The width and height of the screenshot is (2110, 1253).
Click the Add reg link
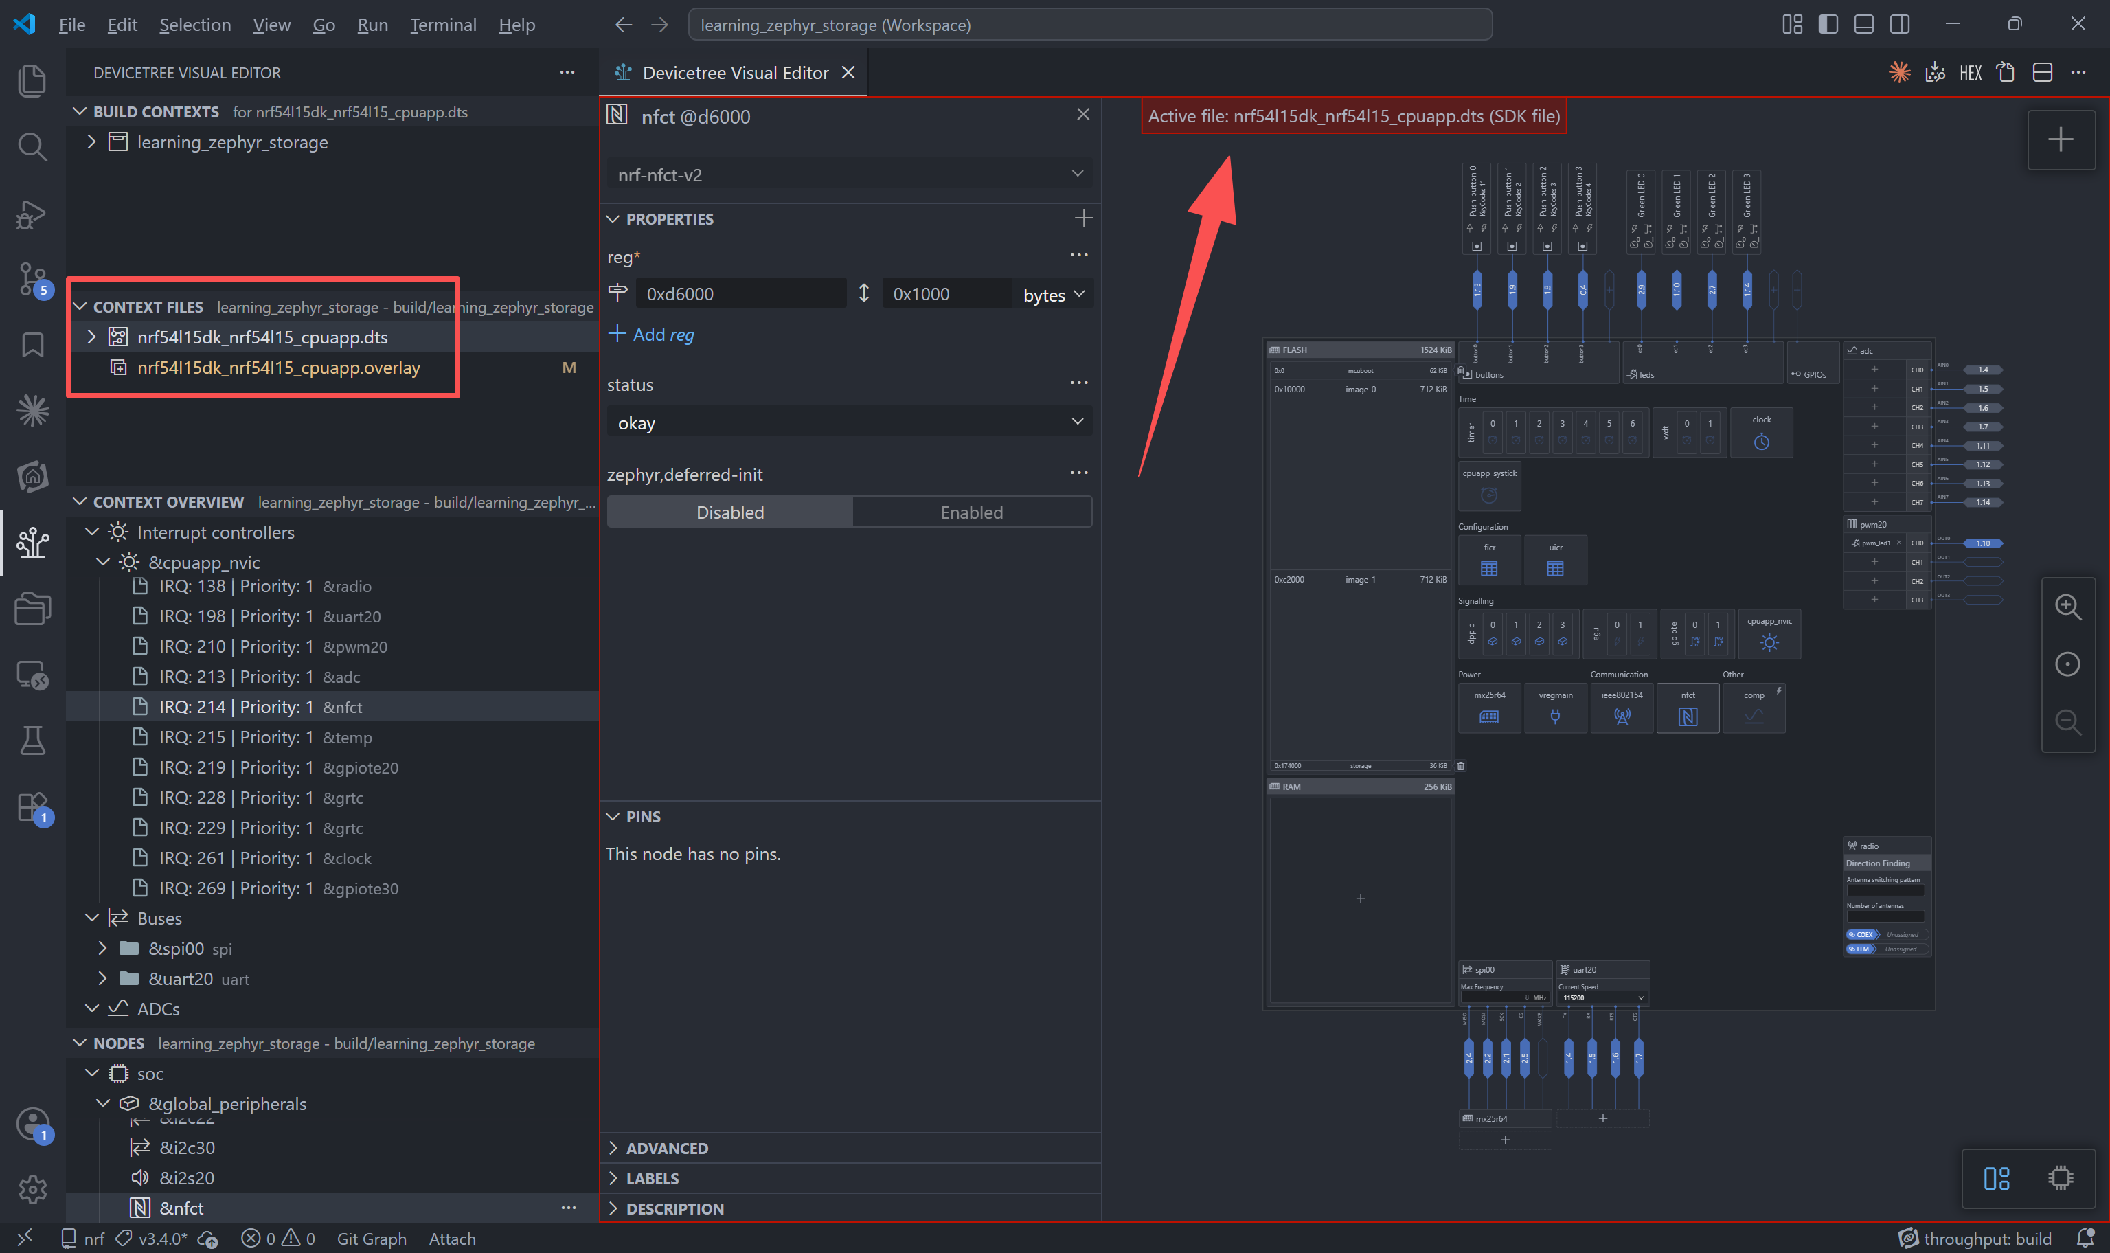click(652, 335)
